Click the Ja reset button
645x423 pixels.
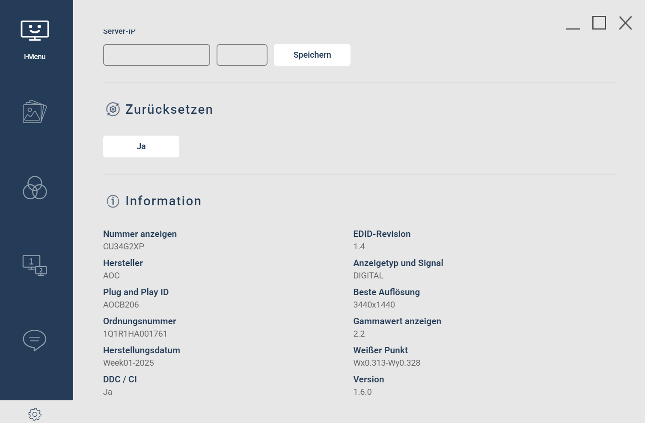[141, 146]
